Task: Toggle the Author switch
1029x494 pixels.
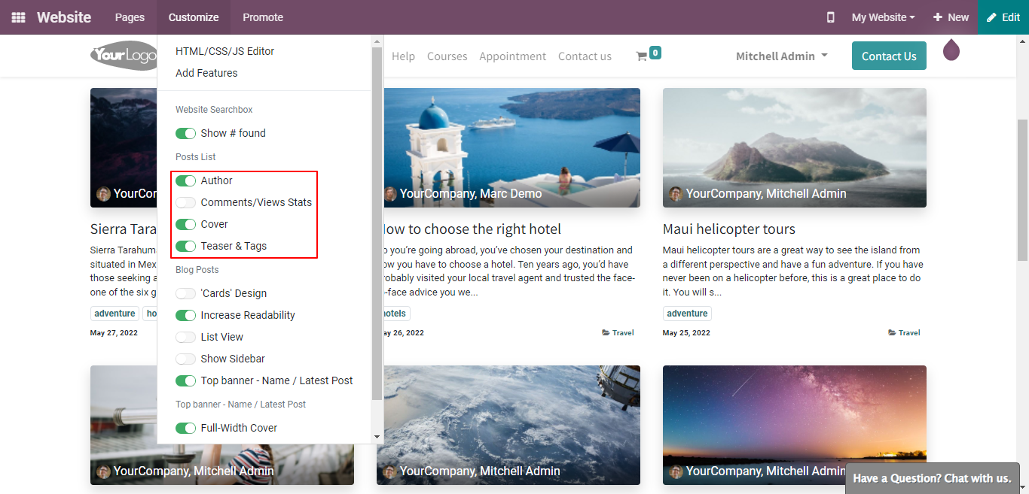Action: coord(185,180)
